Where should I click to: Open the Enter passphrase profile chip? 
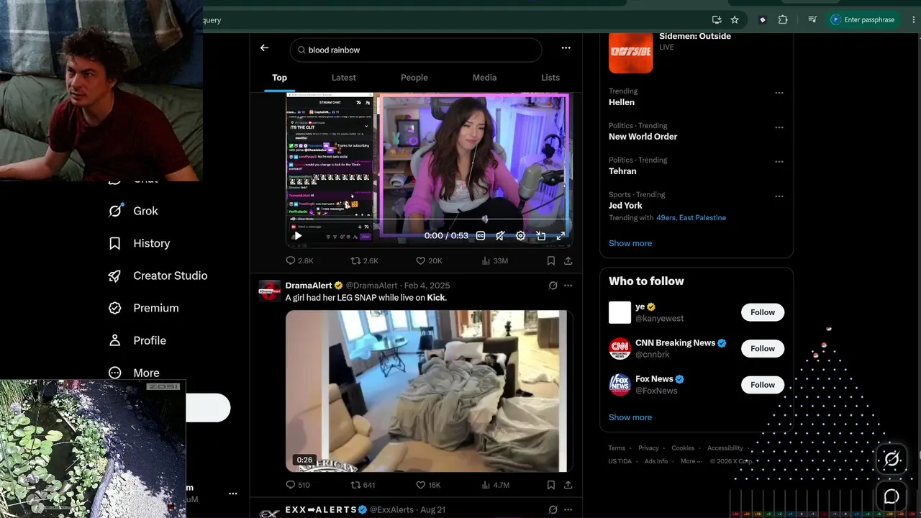pos(863,19)
